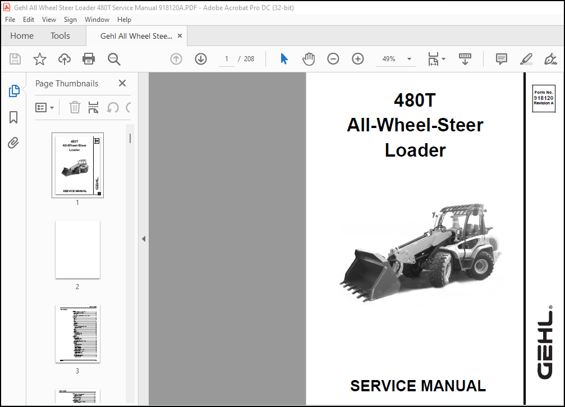Viewport: 565px width, 407px height.
Task: Open the Edit menu
Action: pyautogui.click(x=29, y=20)
